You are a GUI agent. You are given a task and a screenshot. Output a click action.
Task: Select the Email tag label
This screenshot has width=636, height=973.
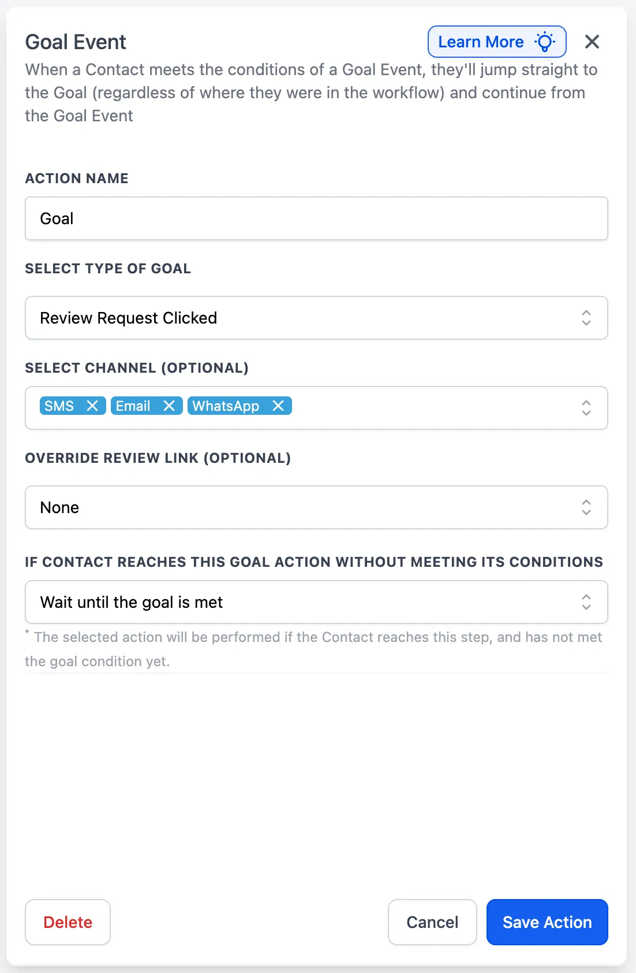coord(133,406)
